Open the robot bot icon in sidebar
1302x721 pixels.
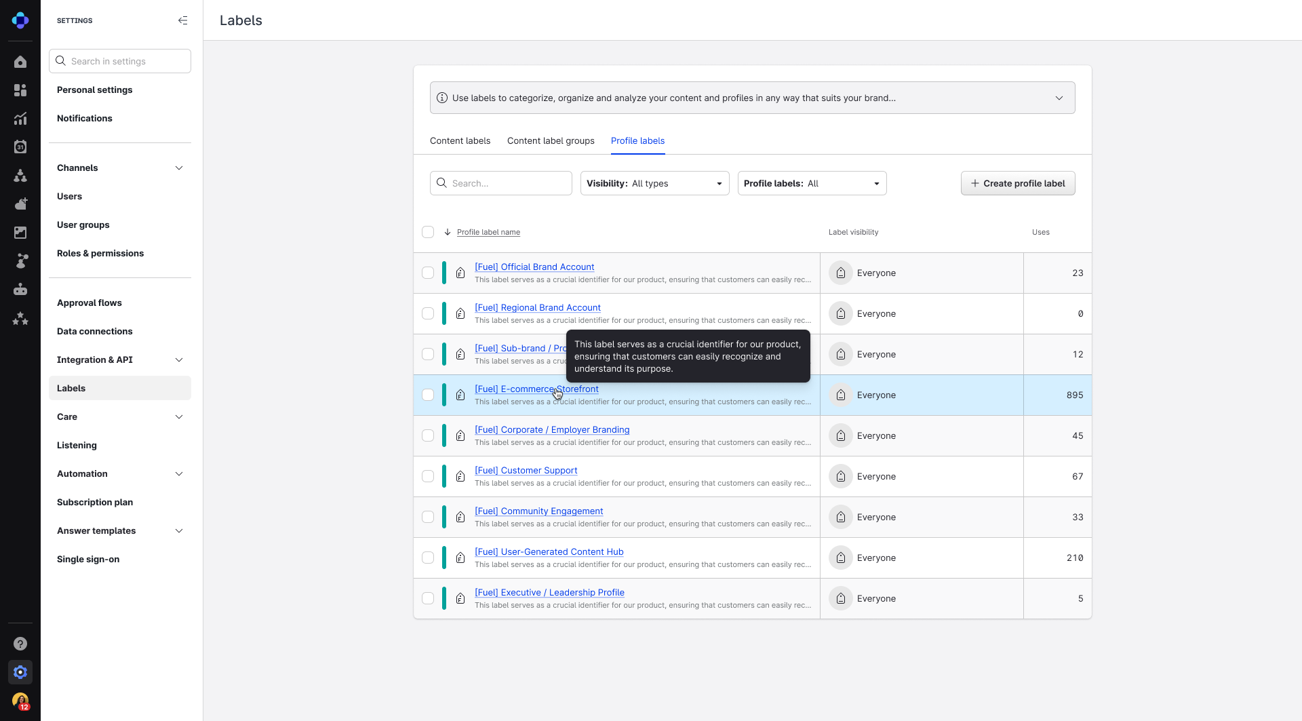pos(20,290)
